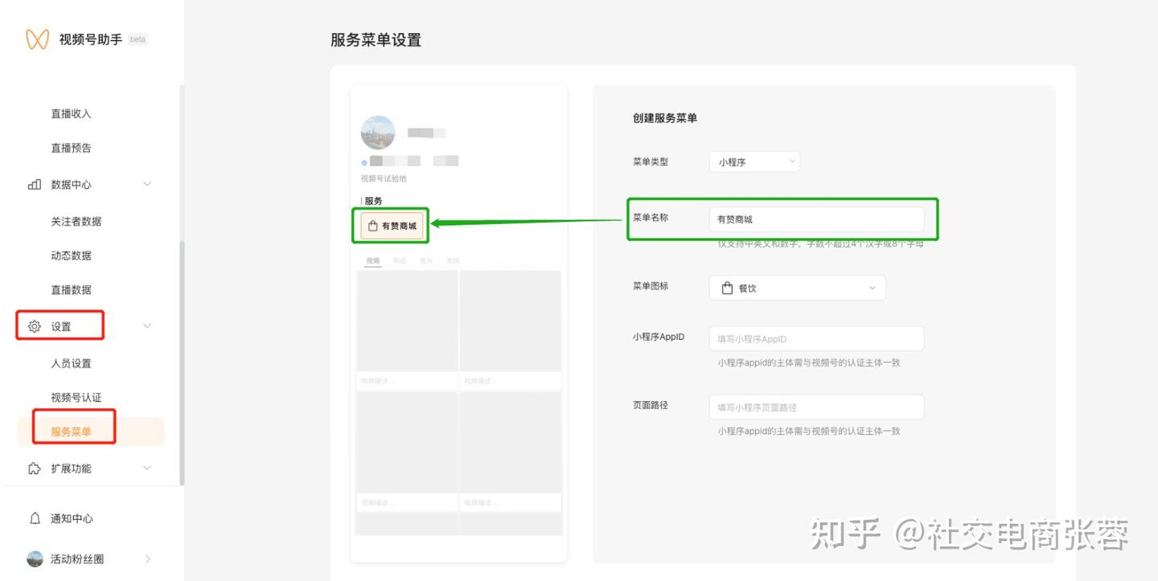Open the 菜单类型 dropdown showing 小程序
1158x581 pixels.
pos(754,162)
